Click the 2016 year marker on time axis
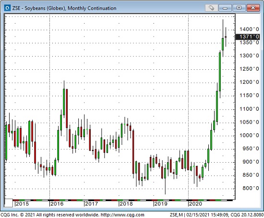Image resolution: width=264 pixels, height=218 pixels. [x=57, y=204]
